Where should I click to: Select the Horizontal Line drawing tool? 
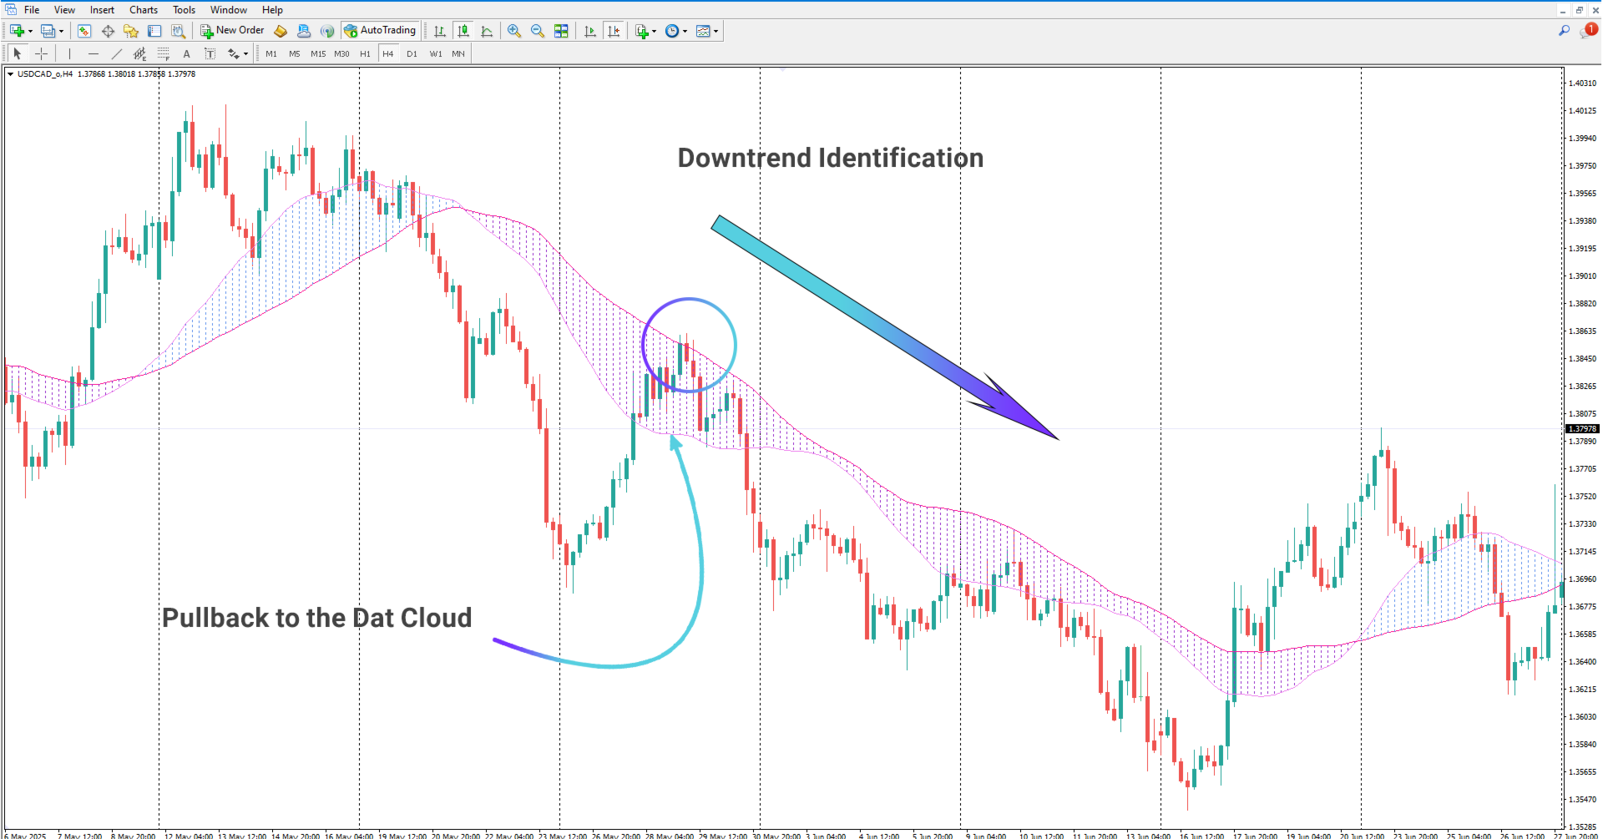(x=94, y=53)
